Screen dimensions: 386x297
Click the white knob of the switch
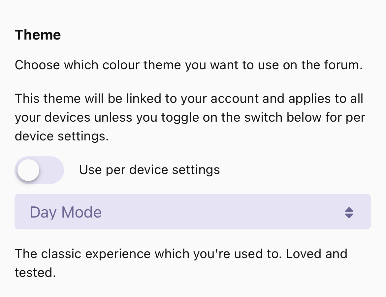click(29, 170)
